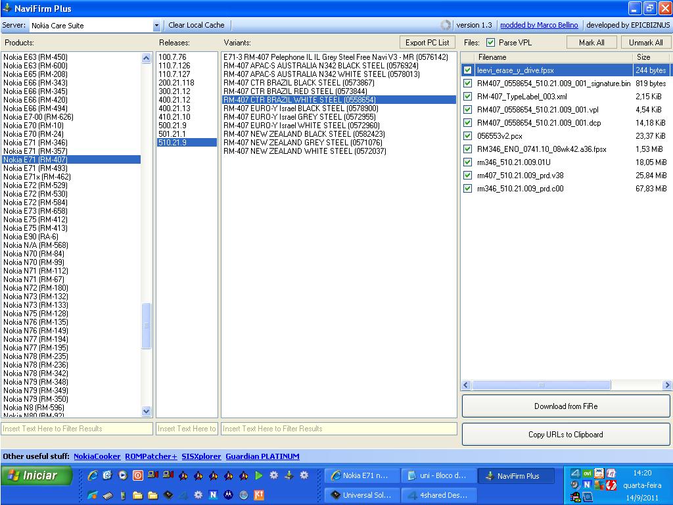This screenshot has height=505, width=673.
Task: Click the globe icon in Quick Launch
Action: tap(243, 495)
